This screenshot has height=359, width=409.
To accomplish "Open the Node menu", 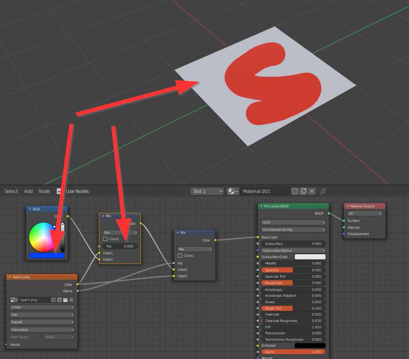I will point(44,191).
